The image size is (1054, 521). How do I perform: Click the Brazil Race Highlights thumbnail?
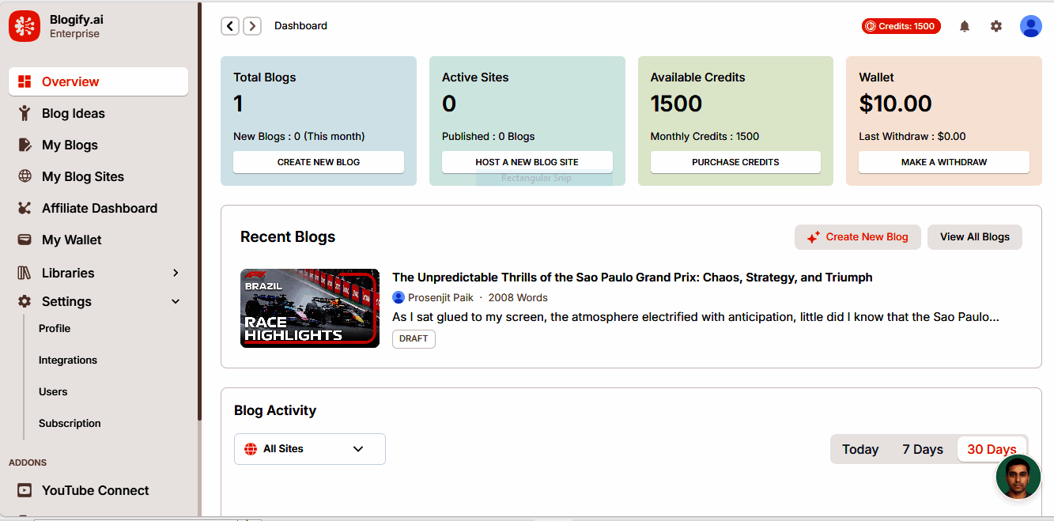click(309, 308)
